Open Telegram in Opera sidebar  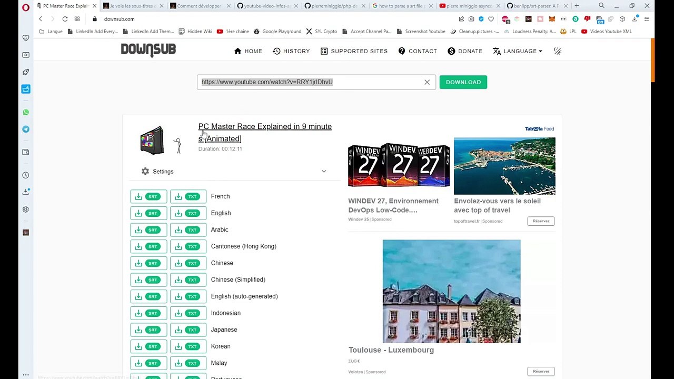pos(26,129)
